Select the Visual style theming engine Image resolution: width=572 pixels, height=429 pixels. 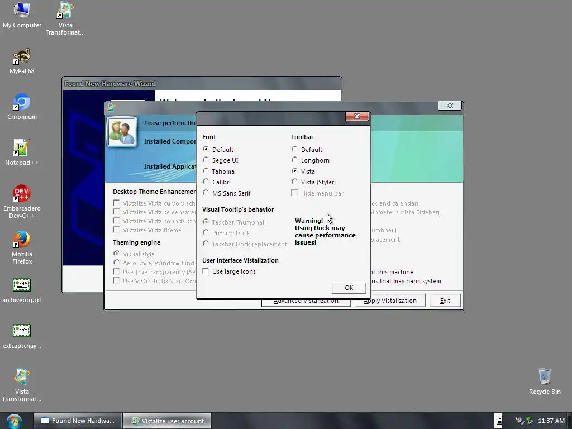[x=134, y=254]
